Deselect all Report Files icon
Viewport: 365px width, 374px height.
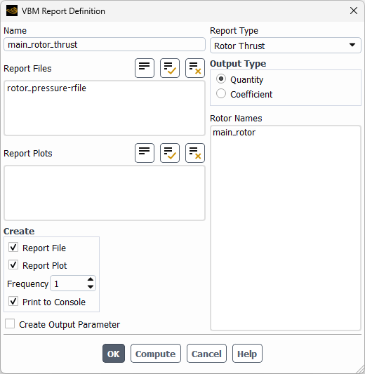point(195,68)
